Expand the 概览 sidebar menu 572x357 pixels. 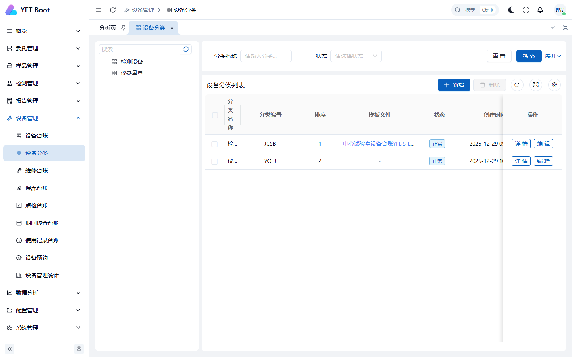coord(44,31)
